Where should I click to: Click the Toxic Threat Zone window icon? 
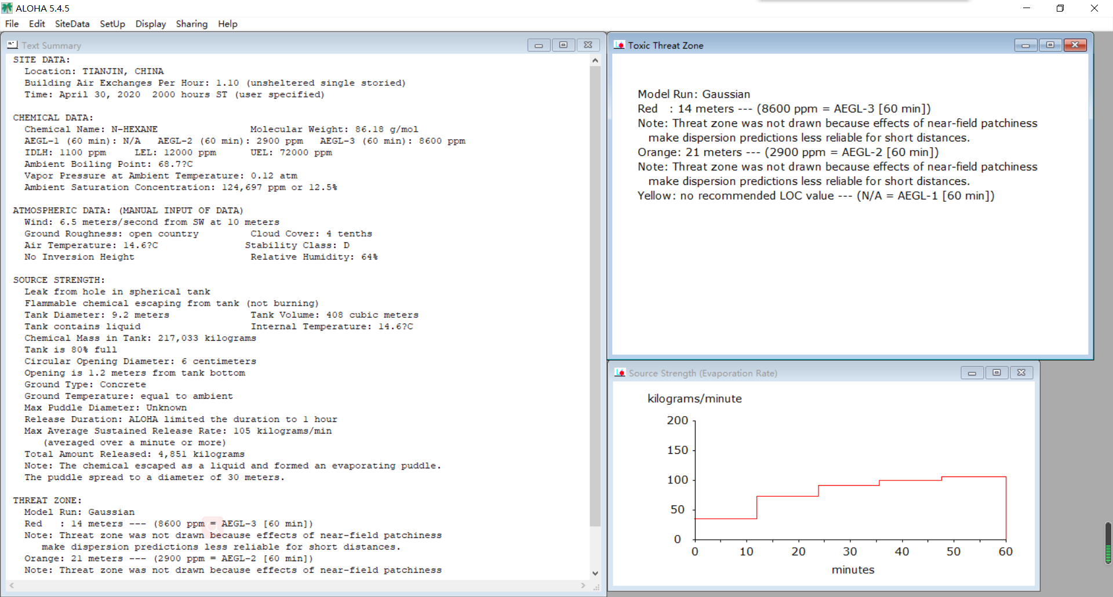point(619,45)
